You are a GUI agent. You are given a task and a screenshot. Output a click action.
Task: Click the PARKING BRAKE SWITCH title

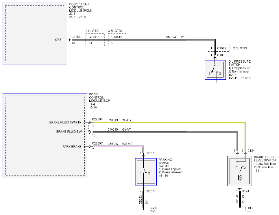click(165, 163)
